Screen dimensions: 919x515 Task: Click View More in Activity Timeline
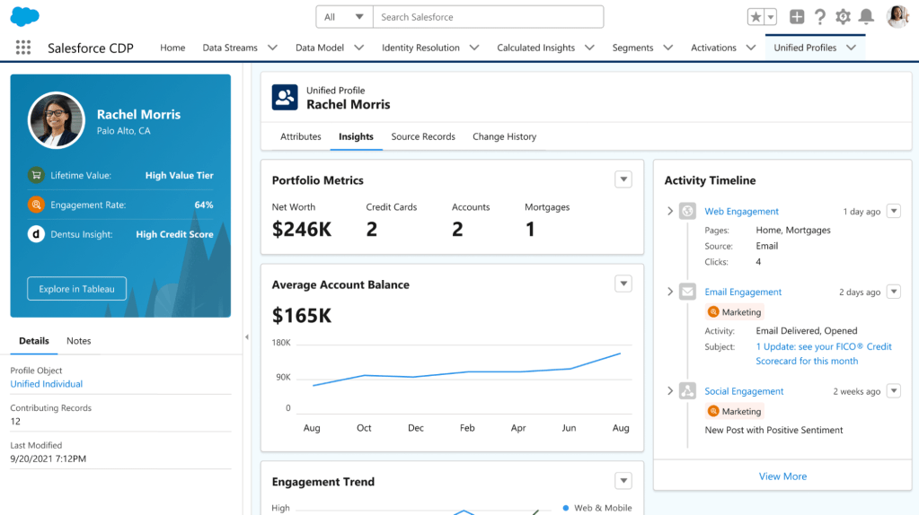pos(782,476)
